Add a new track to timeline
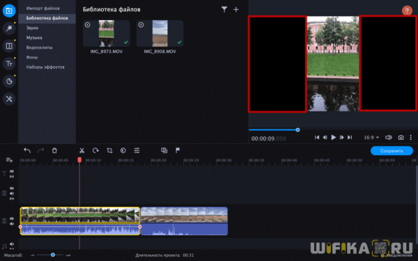418x261 pixels. pyautogui.click(x=9, y=160)
